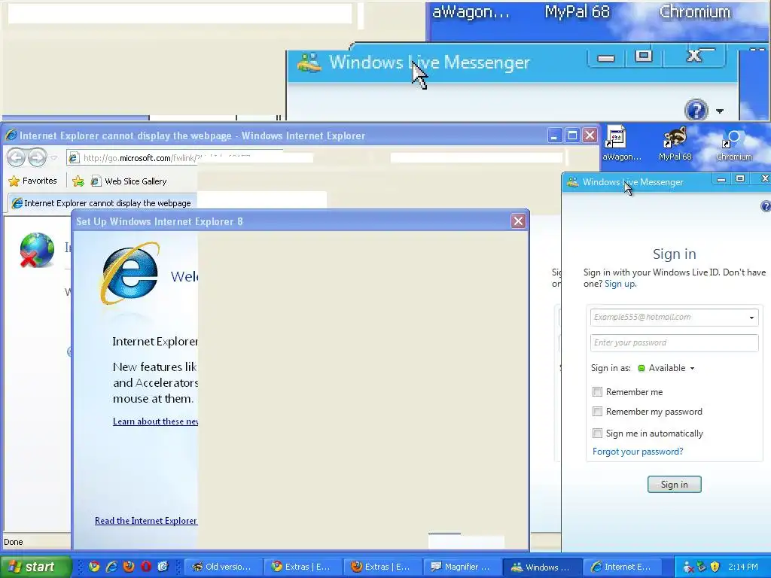Open the Favorites star button

click(x=33, y=181)
